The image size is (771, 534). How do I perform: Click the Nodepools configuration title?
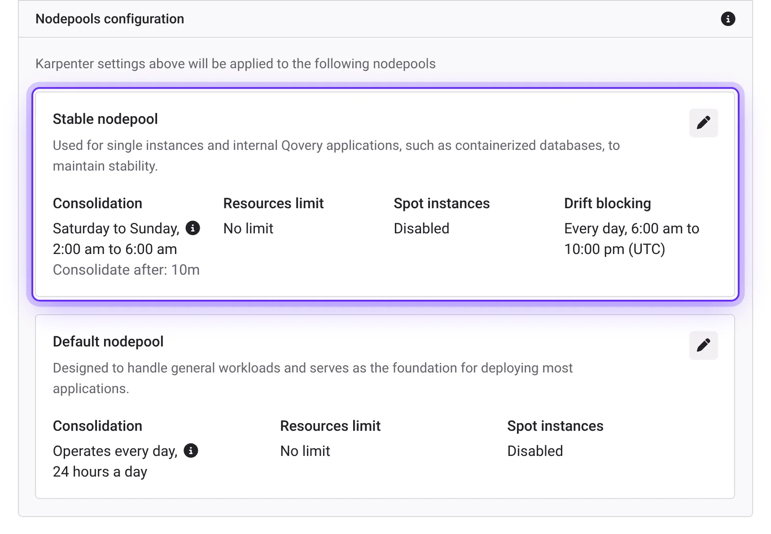click(110, 19)
